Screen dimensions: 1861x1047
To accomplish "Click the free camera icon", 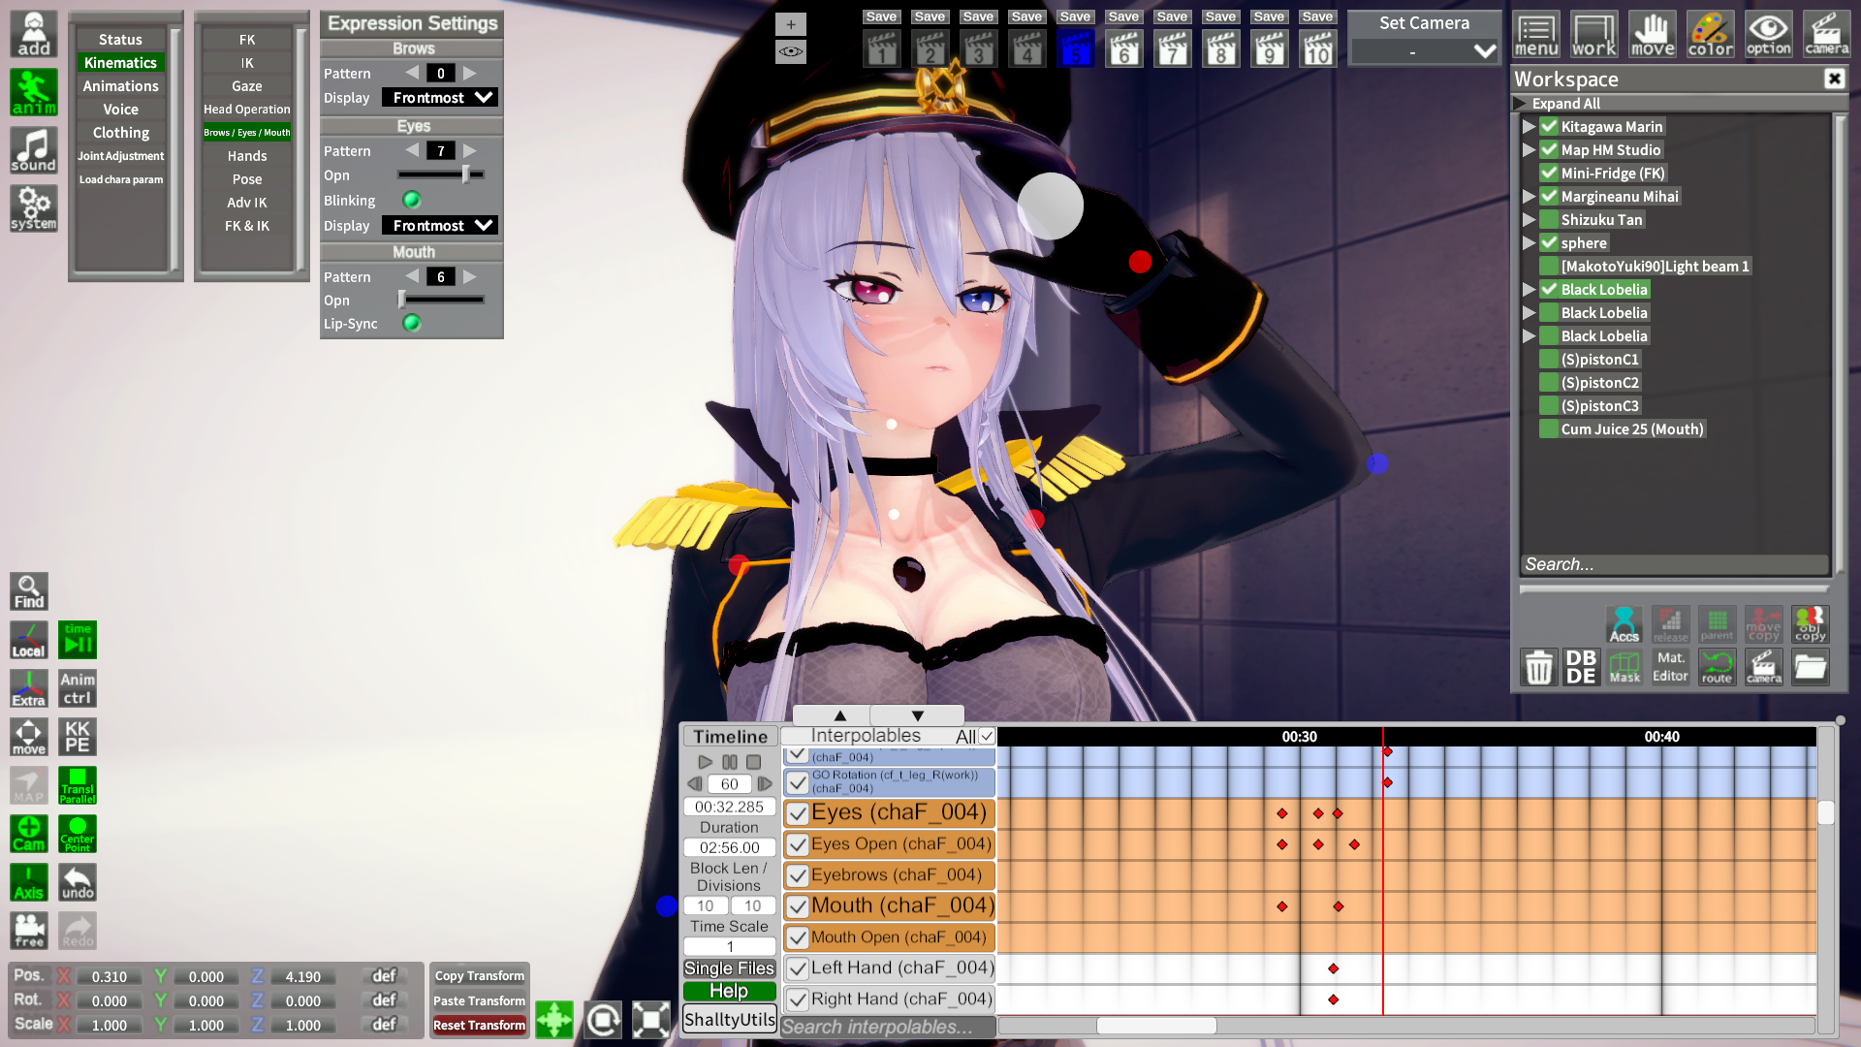I will (x=29, y=931).
